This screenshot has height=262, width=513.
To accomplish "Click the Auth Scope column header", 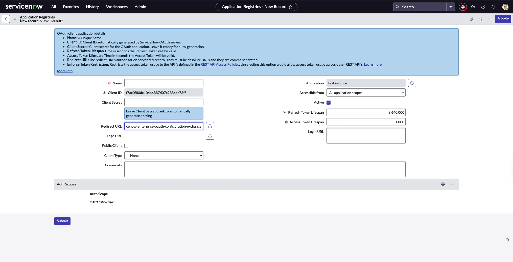I will coord(99,194).
